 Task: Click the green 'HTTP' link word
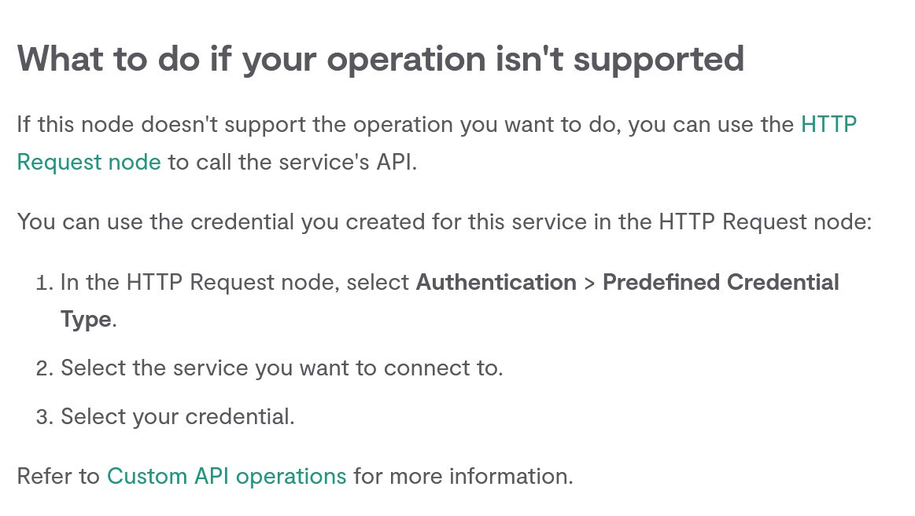(x=828, y=125)
